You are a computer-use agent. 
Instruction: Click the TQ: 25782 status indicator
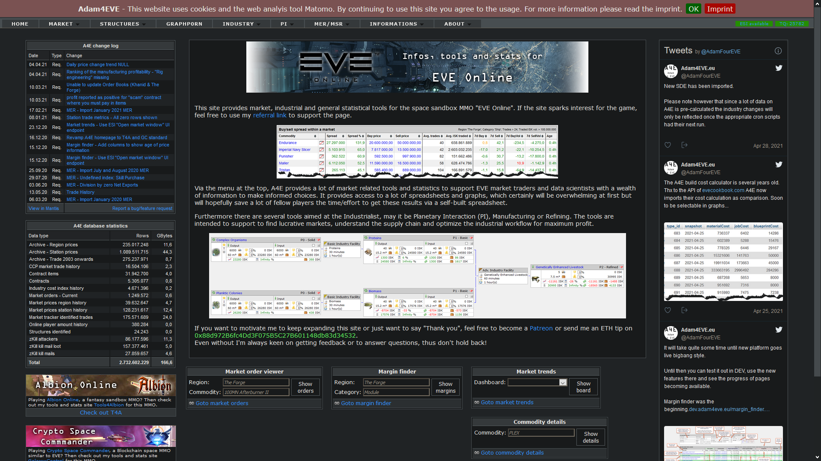(x=791, y=24)
